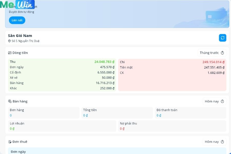Click the Đơn thuê section icon
This screenshot has height=154, width=231.
(10, 142)
